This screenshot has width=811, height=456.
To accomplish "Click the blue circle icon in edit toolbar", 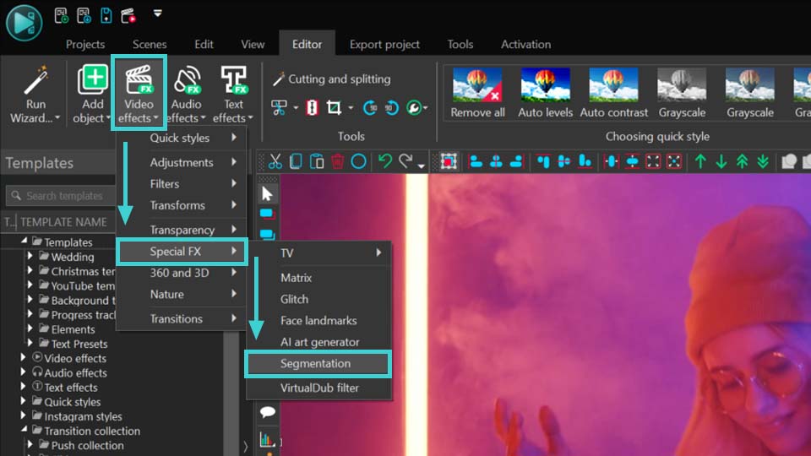I will [358, 161].
